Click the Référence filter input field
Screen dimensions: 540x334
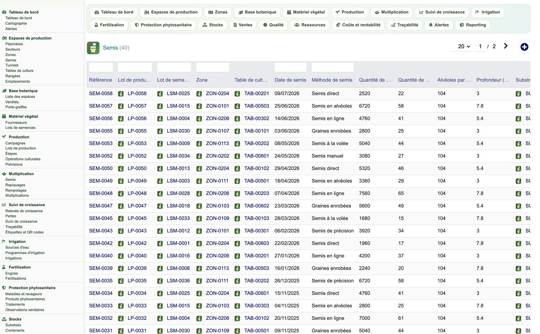point(101,67)
